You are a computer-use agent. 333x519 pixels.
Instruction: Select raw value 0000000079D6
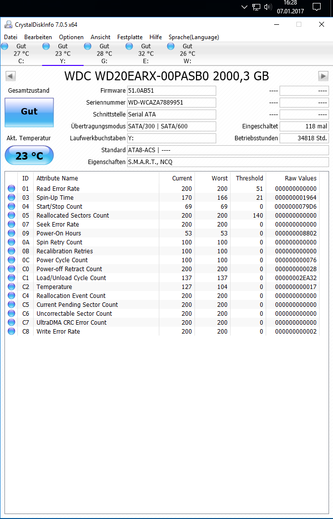point(296,207)
